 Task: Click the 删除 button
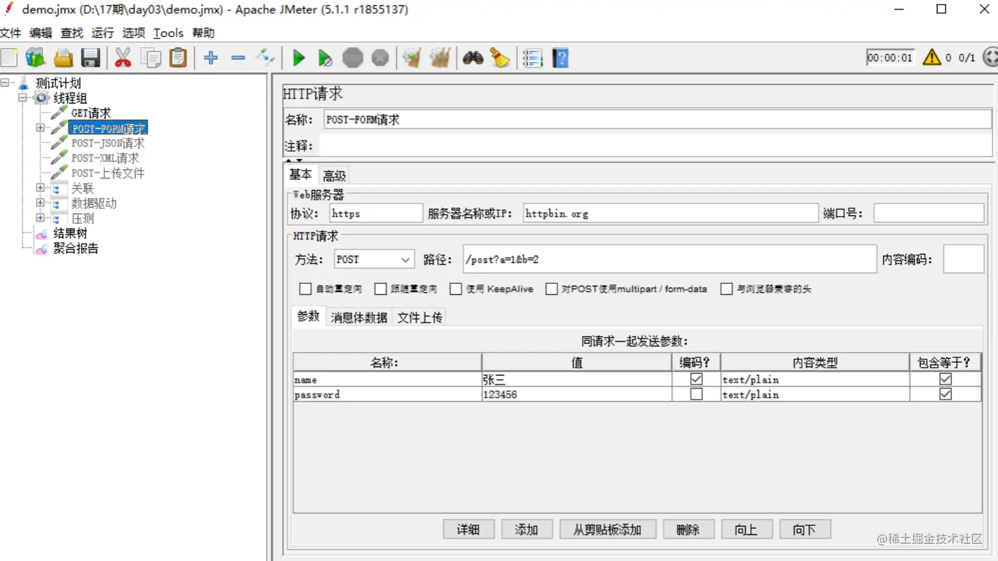(688, 529)
